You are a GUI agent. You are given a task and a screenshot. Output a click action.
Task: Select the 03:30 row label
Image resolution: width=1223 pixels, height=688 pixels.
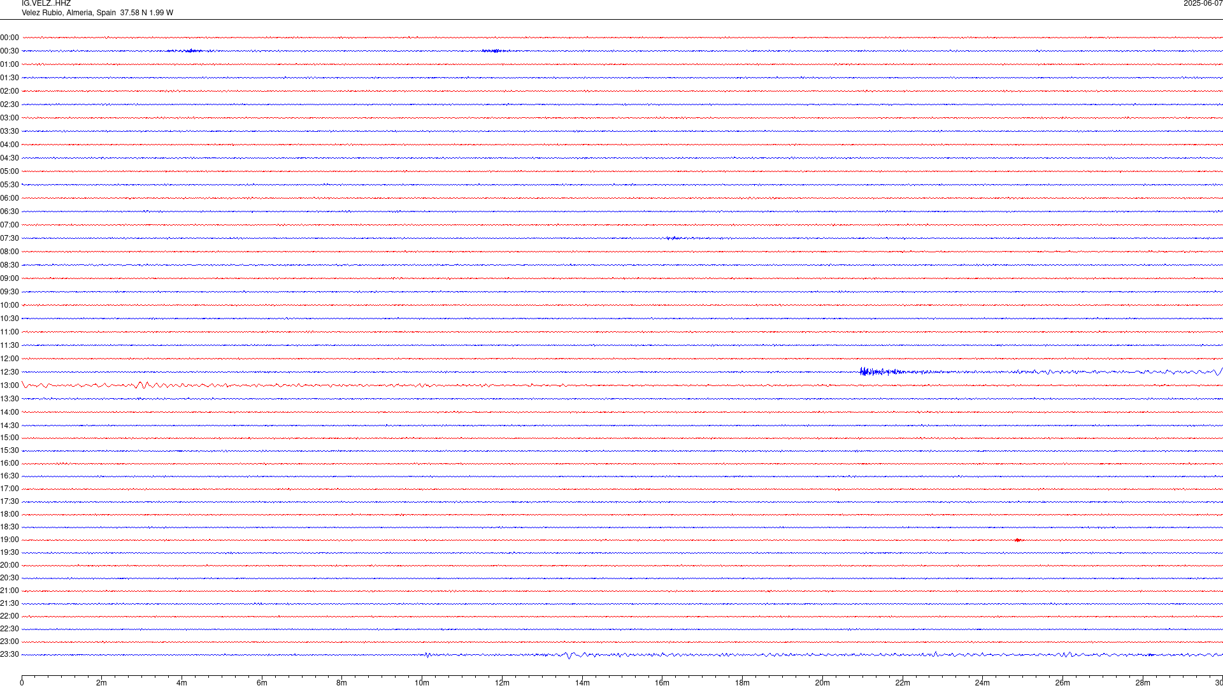click(x=10, y=131)
